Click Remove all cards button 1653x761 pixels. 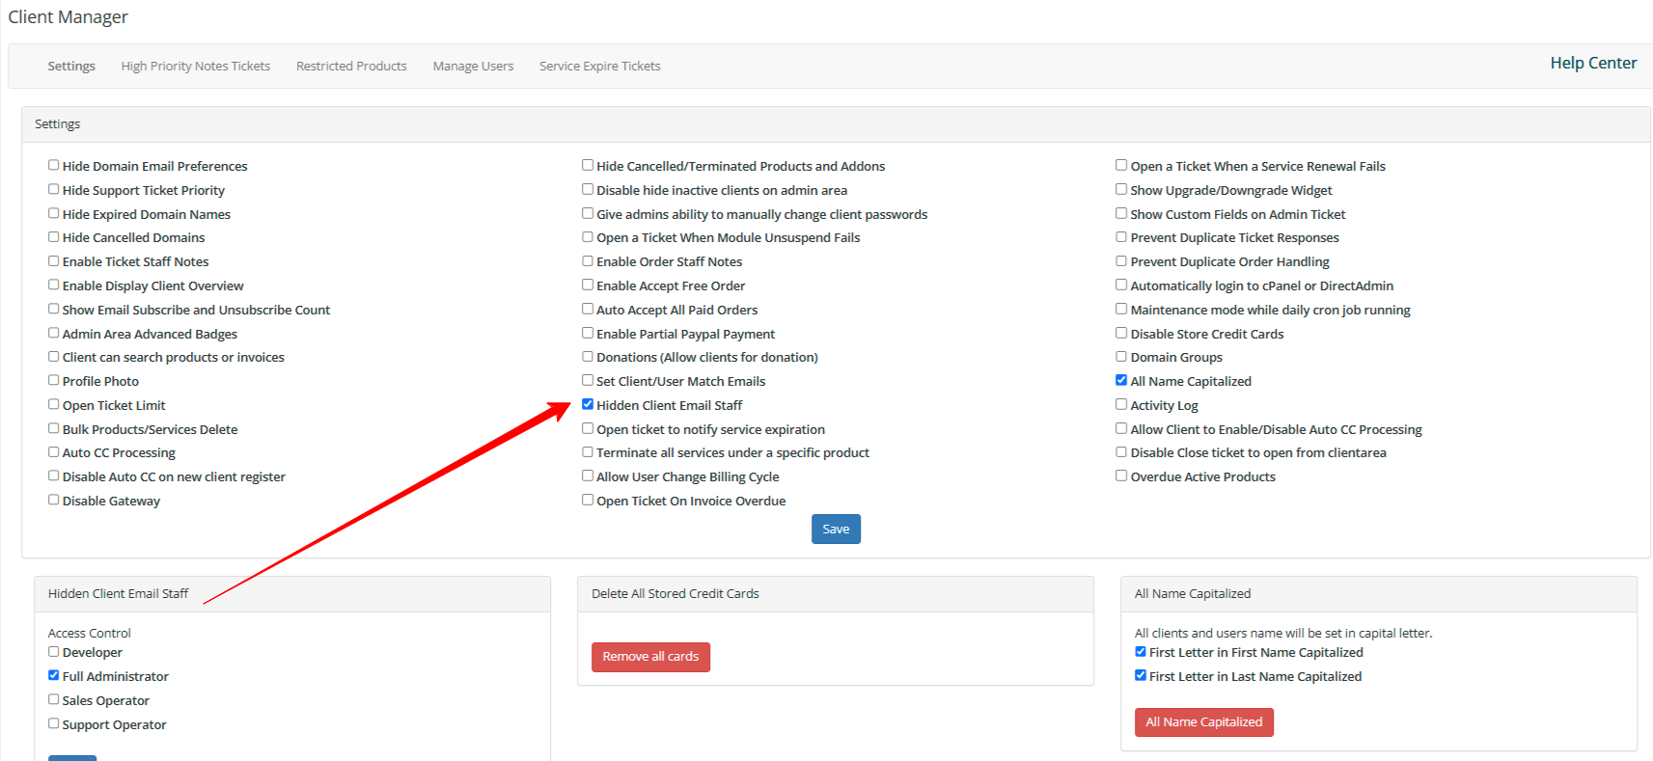pyautogui.click(x=650, y=657)
